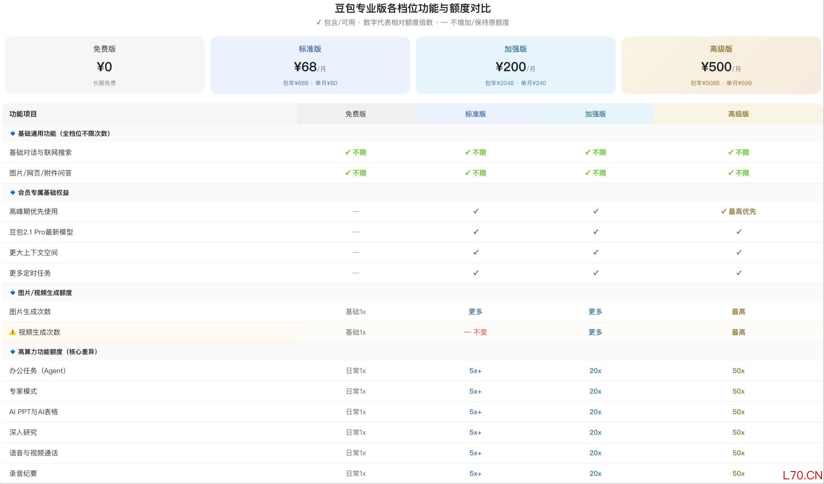Click diamond icon beside 图片/视频生成额度
Image resolution: width=824 pixels, height=484 pixels.
pyautogui.click(x=13, y=293)
